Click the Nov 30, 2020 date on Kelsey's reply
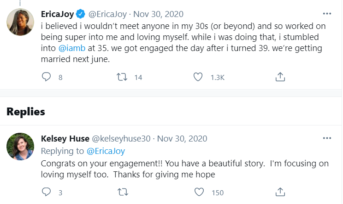 click(x=182, y=138)
